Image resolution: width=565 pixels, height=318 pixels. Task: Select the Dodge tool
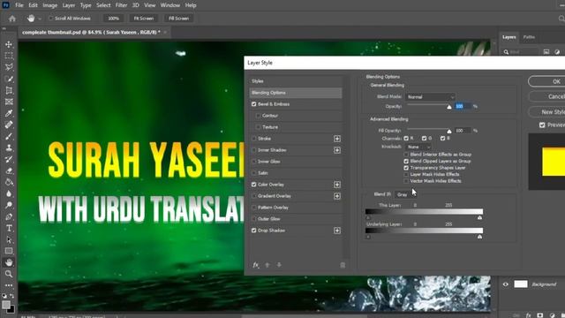point(9,206)
